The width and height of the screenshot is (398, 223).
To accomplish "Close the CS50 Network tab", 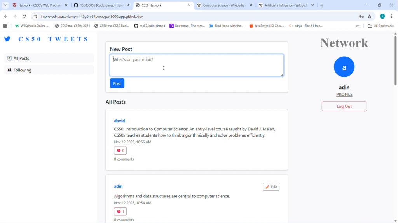I will [x=189, y=5].
